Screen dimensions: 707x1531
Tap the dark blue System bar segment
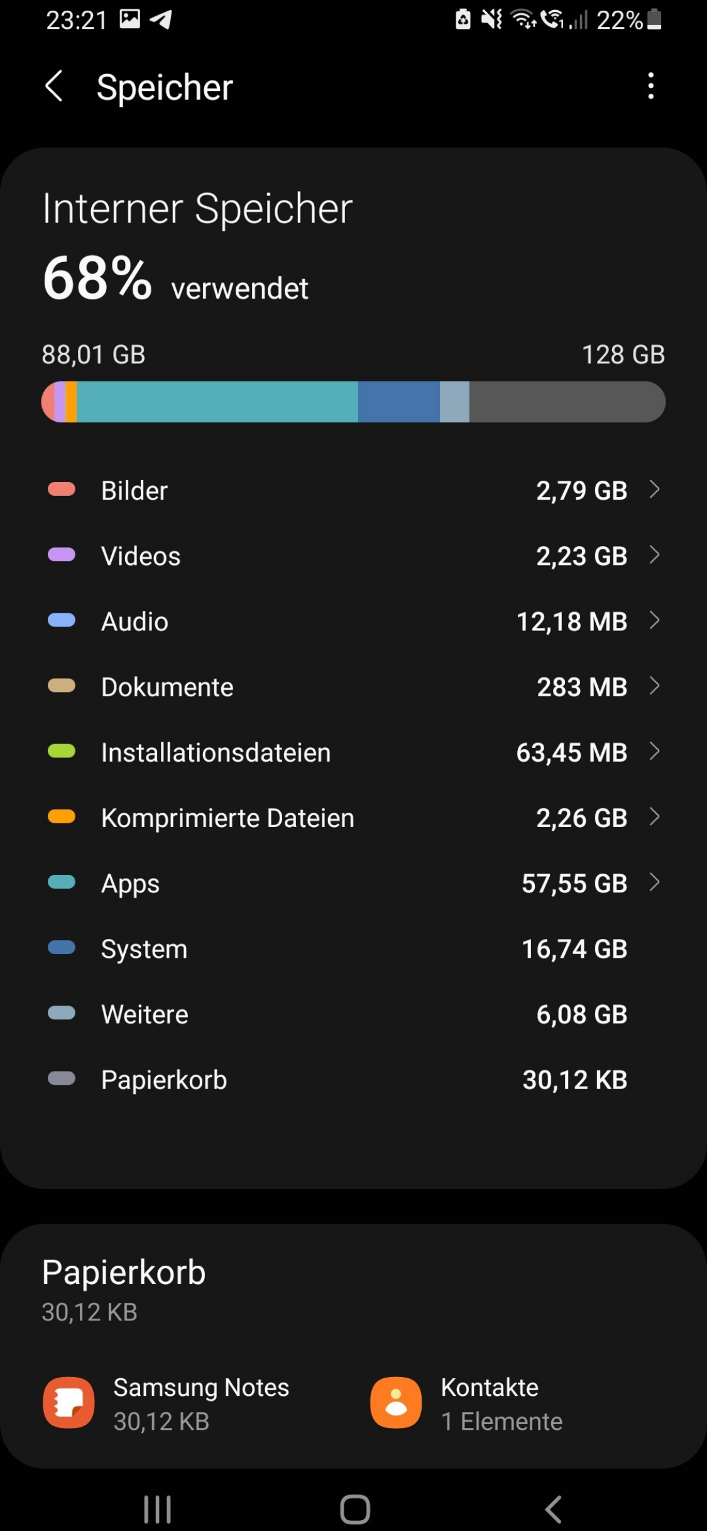[398, 402]
